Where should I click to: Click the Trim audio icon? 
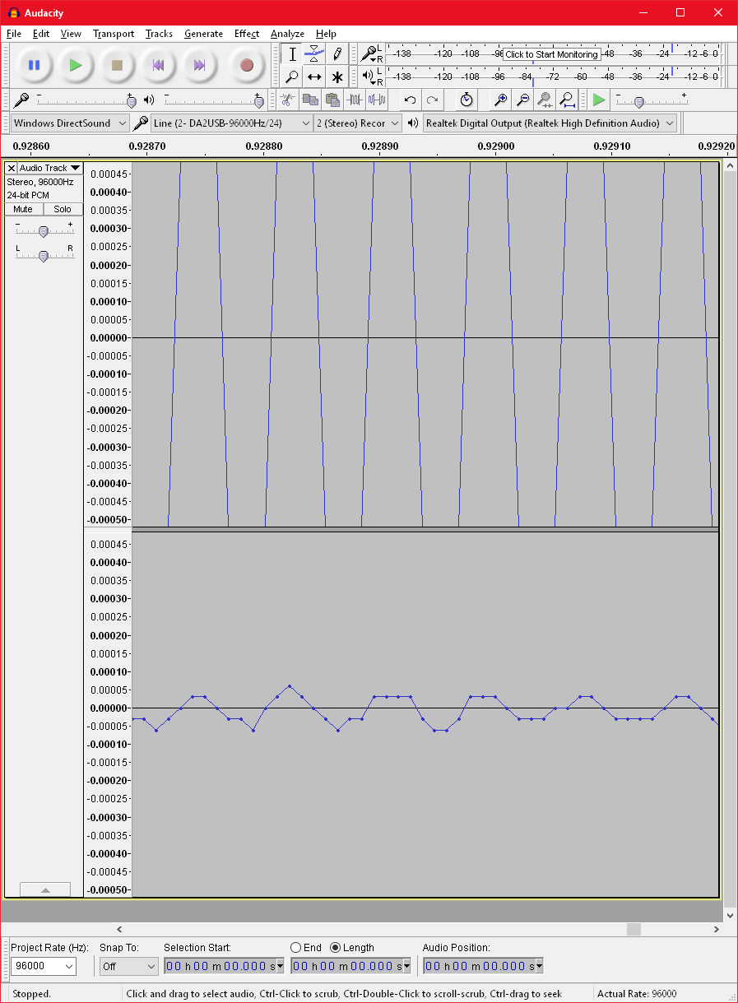coord(355,100)
